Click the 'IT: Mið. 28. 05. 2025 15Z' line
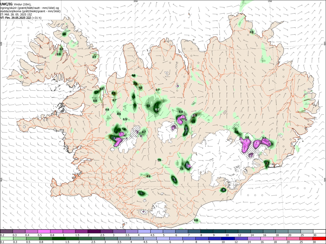The height and width of the screenshot is (244, 326). (x=16, y=14)
